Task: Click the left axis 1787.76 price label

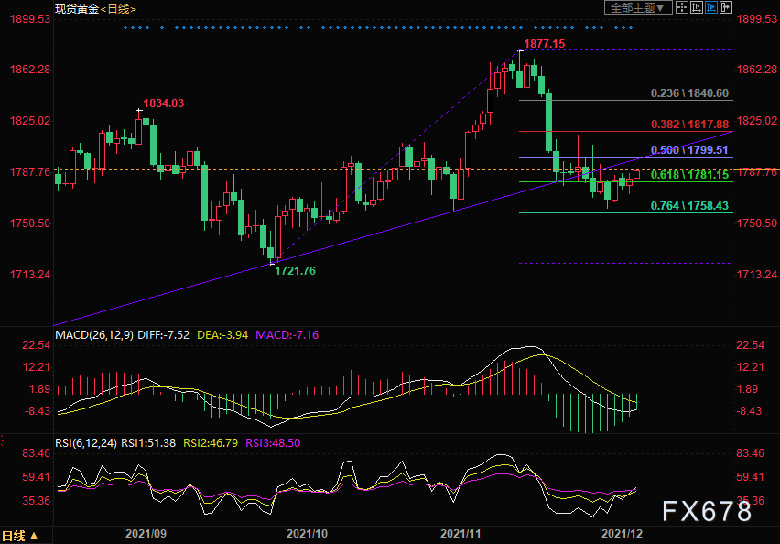Action: click(x=30, y=171)
